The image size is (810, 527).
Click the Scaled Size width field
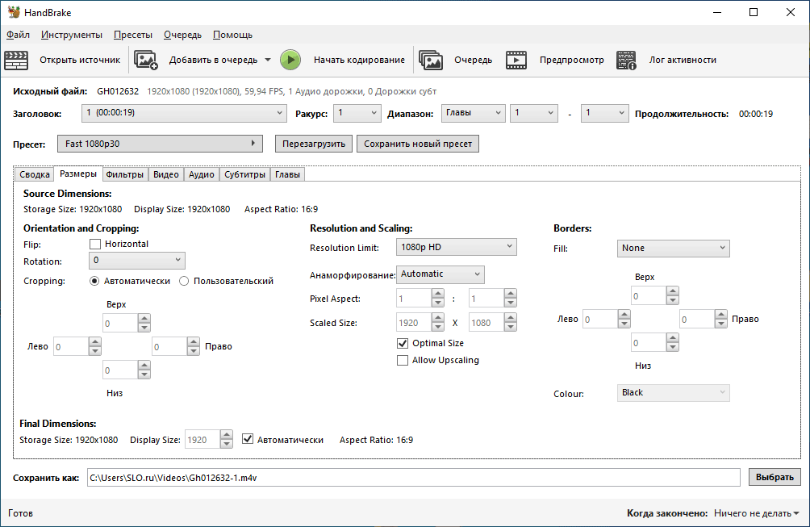coord(413,322)
